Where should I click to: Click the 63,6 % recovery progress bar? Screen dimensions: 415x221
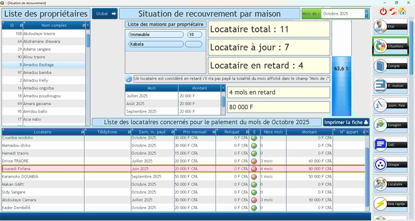pos(342,68)
